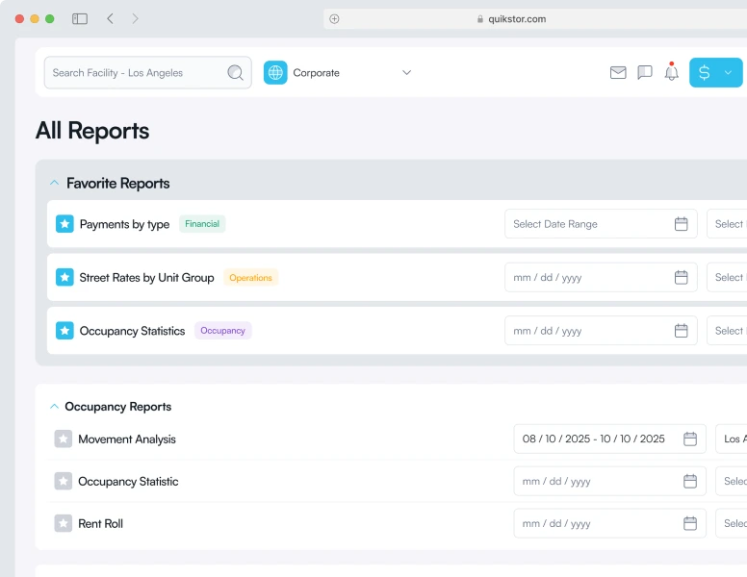Click date field for Rent Roll

coord(609,524)
